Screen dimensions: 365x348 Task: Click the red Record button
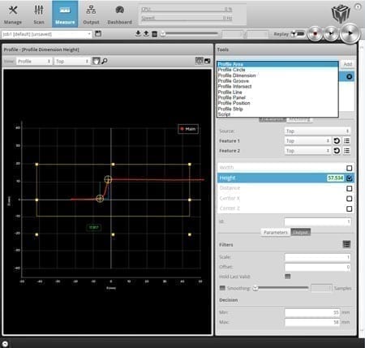coord(315,34)
